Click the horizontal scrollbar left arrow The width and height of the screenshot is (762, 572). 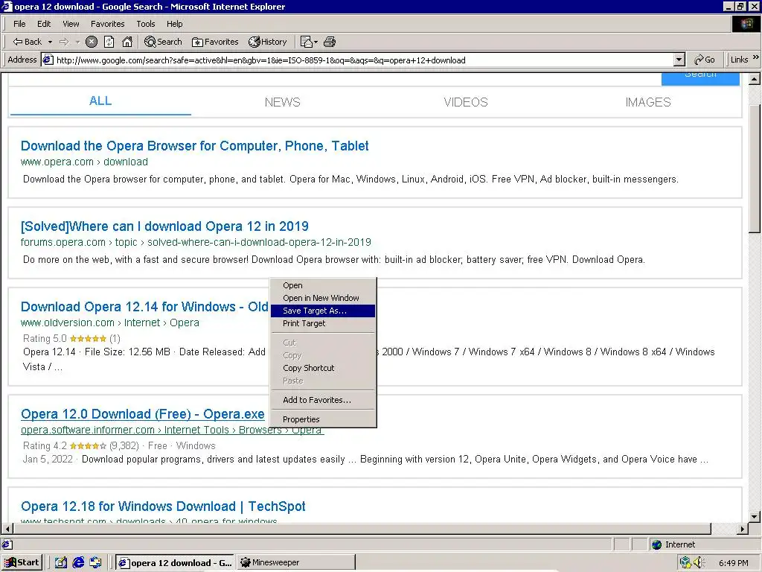coord(7,529)
